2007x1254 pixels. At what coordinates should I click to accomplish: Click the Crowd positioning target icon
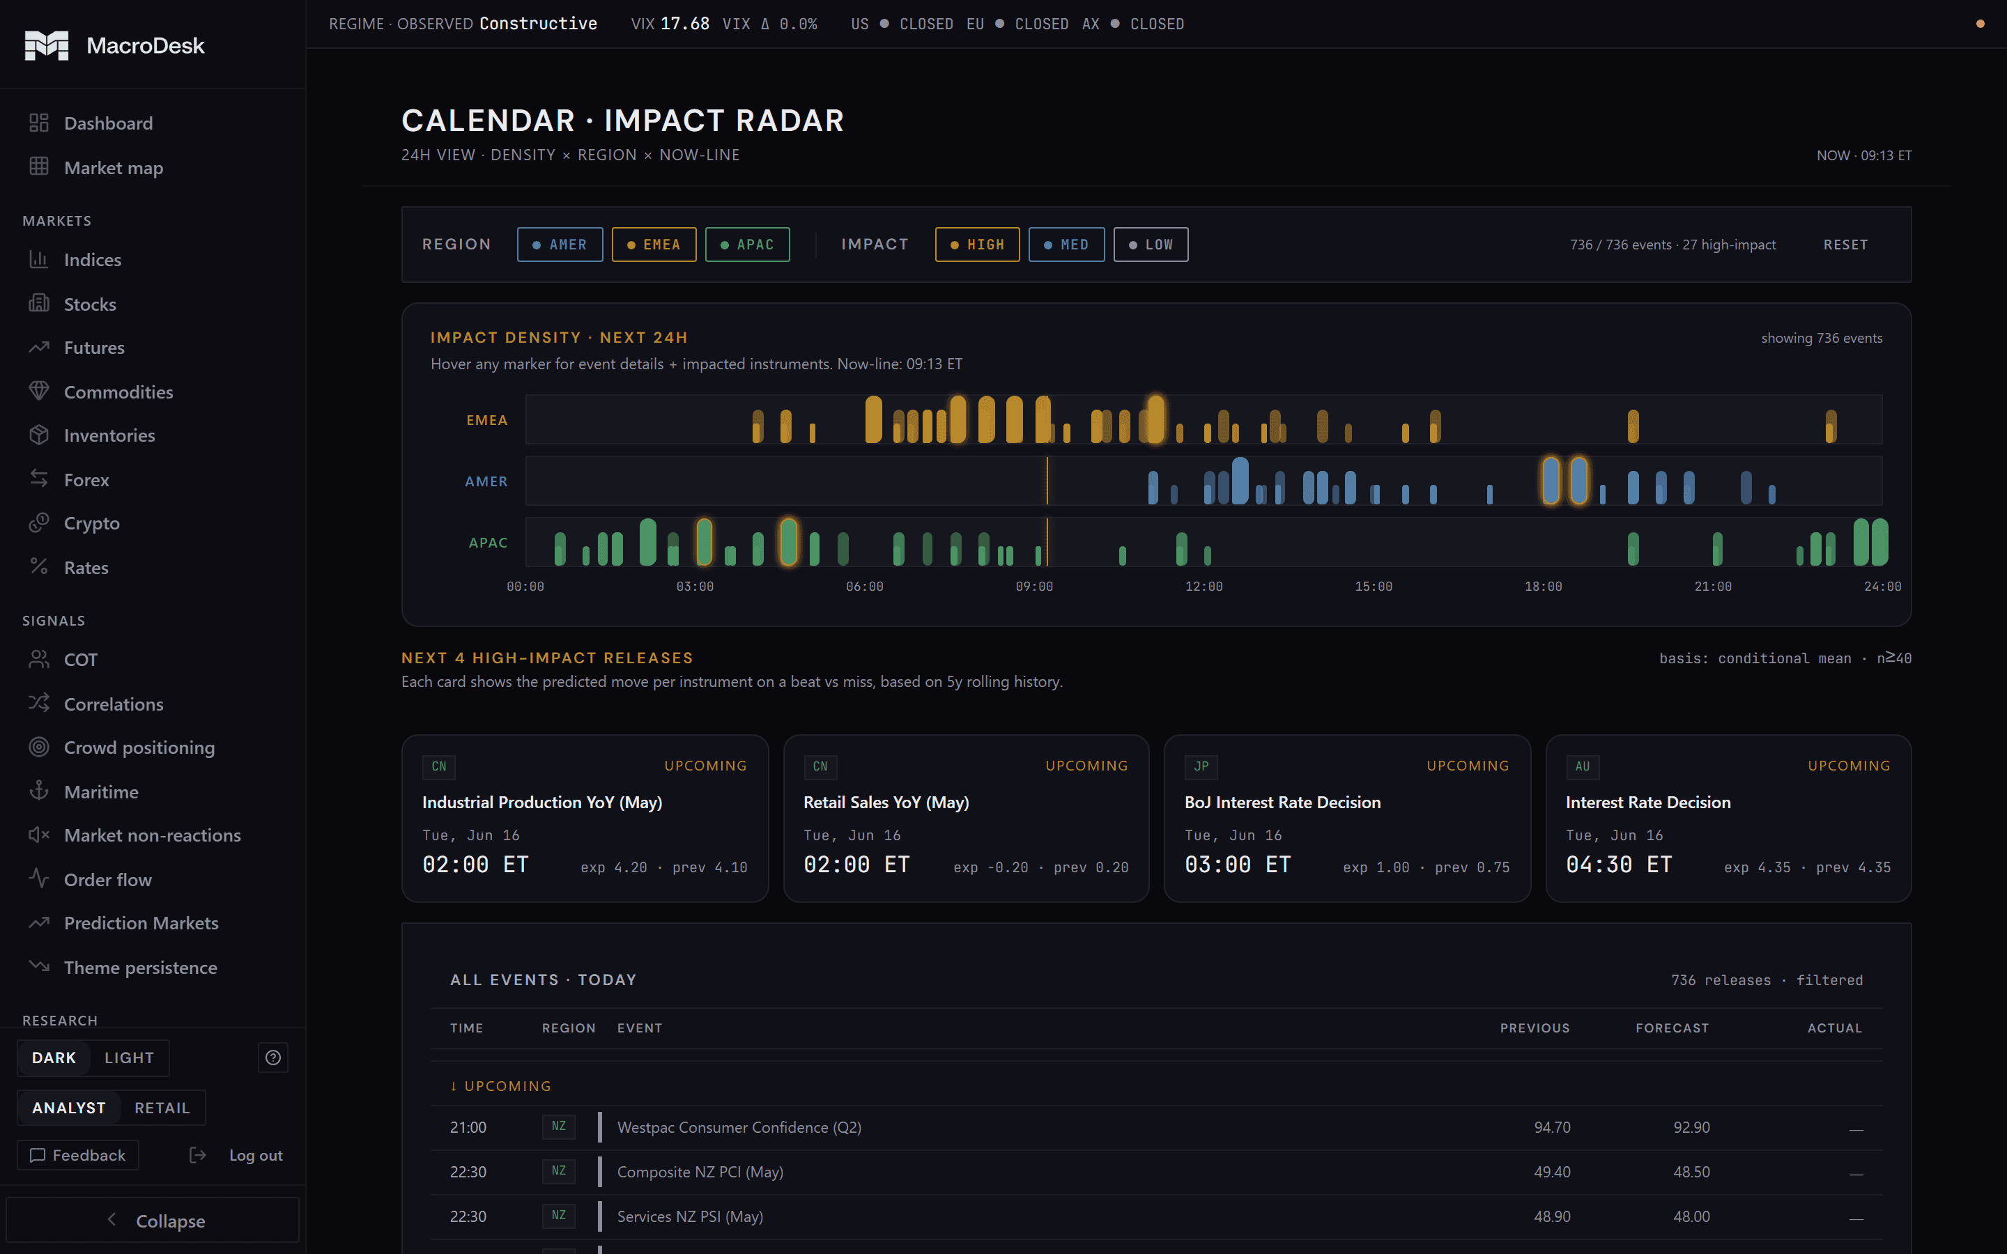[x=39, y=748]
